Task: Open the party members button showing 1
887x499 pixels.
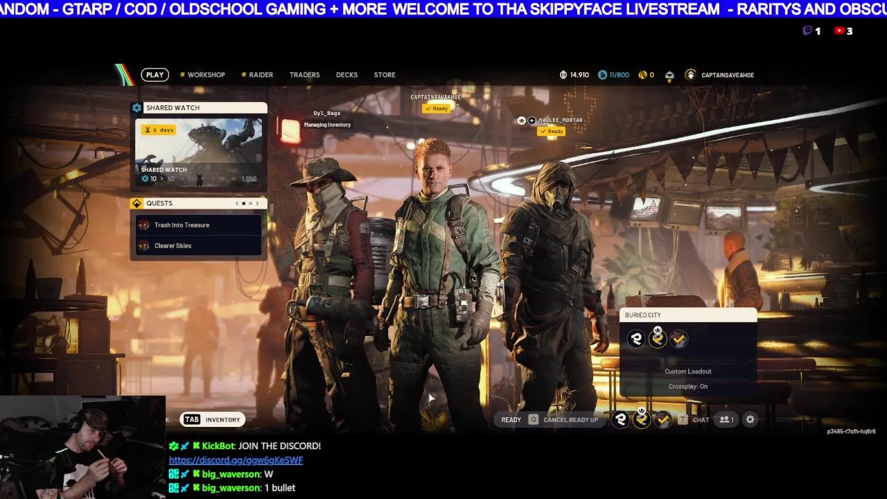Action: point(726,419)
